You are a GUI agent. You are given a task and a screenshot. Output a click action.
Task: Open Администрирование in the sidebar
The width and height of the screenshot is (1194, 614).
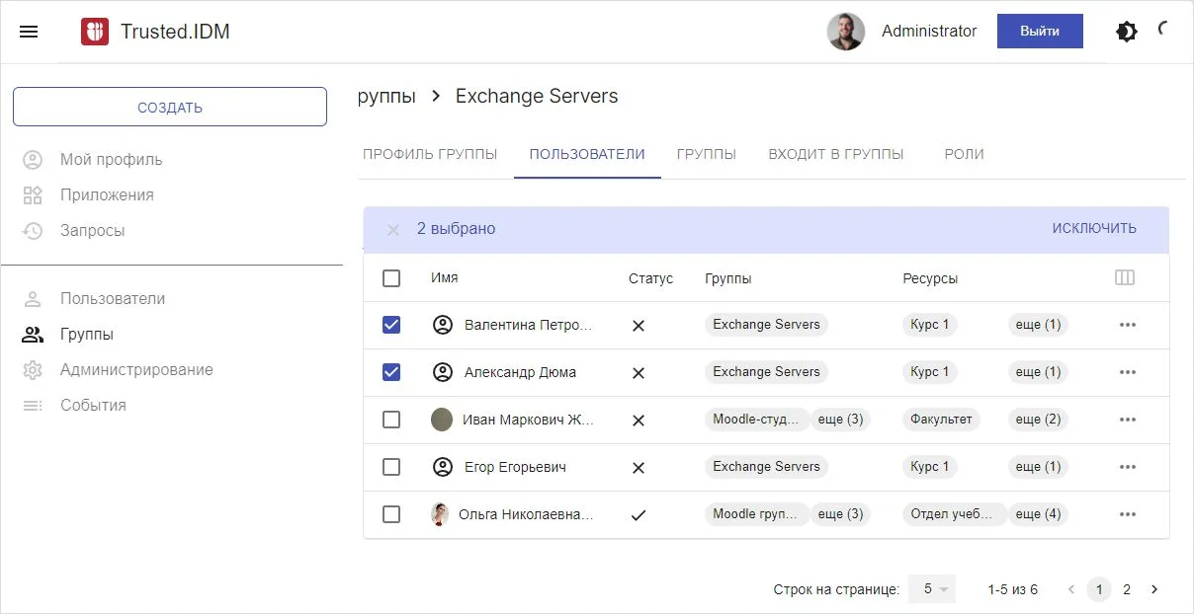pos(136,370)
